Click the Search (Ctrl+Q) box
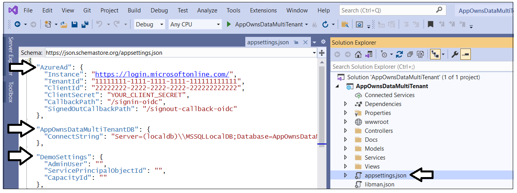The image size is (517, 193). [392, 10]
